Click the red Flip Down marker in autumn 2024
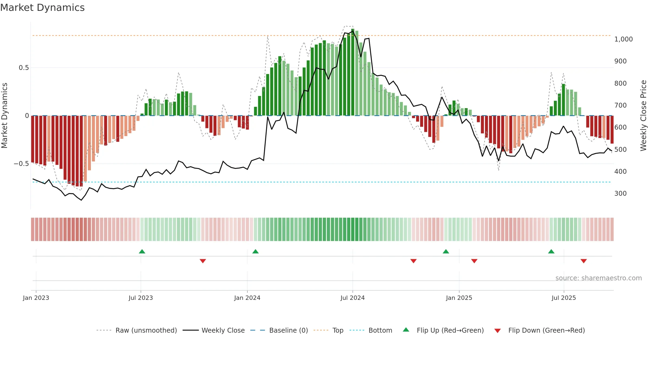651x366 pixels. 413,261
